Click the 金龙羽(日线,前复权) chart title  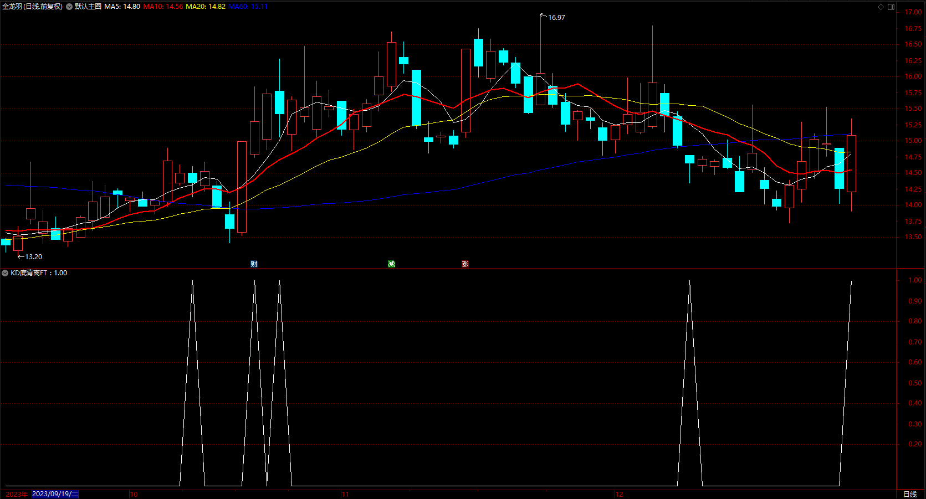[x=33, y=7]
